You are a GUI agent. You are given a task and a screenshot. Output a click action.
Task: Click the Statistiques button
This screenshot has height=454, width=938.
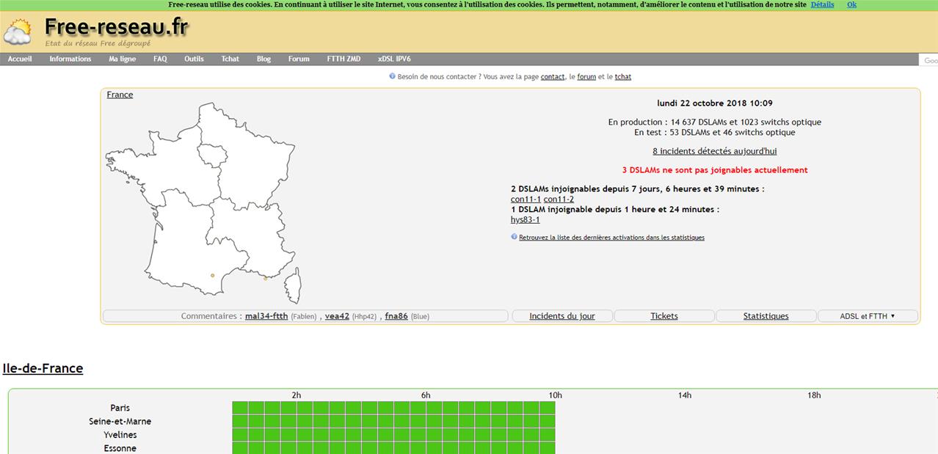point(766,316)
